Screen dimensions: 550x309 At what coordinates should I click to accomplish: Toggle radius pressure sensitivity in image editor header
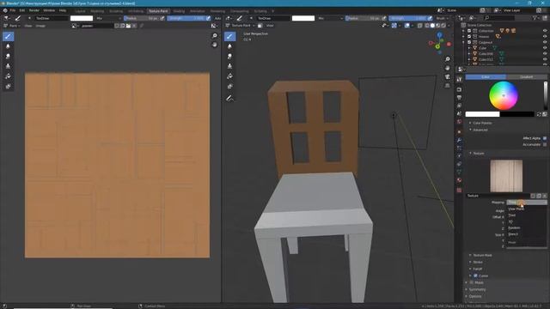click(162, 18)
